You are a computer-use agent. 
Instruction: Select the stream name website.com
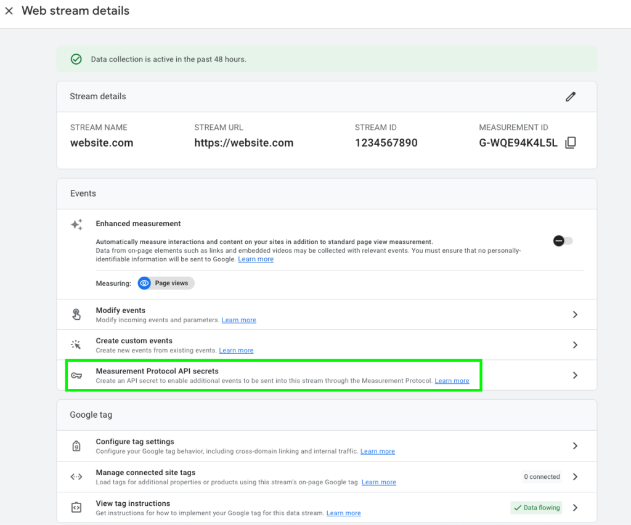point(102,143)
